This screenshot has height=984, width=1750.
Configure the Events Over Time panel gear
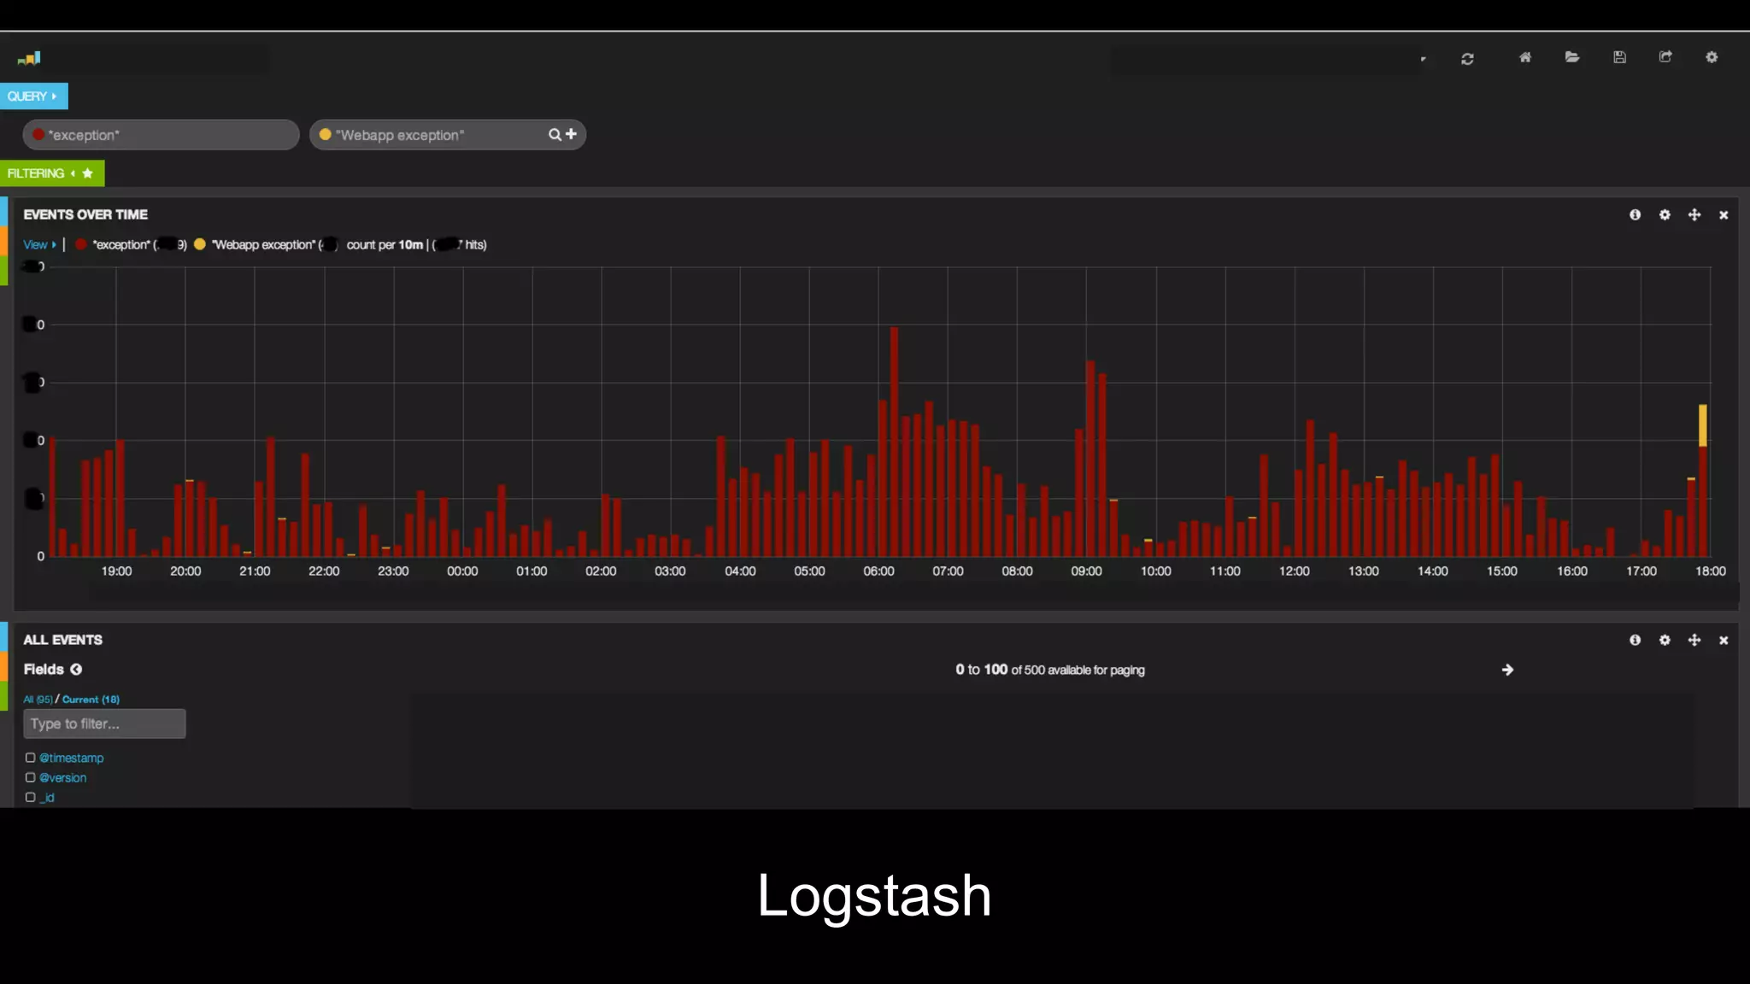coord(1665,215)
